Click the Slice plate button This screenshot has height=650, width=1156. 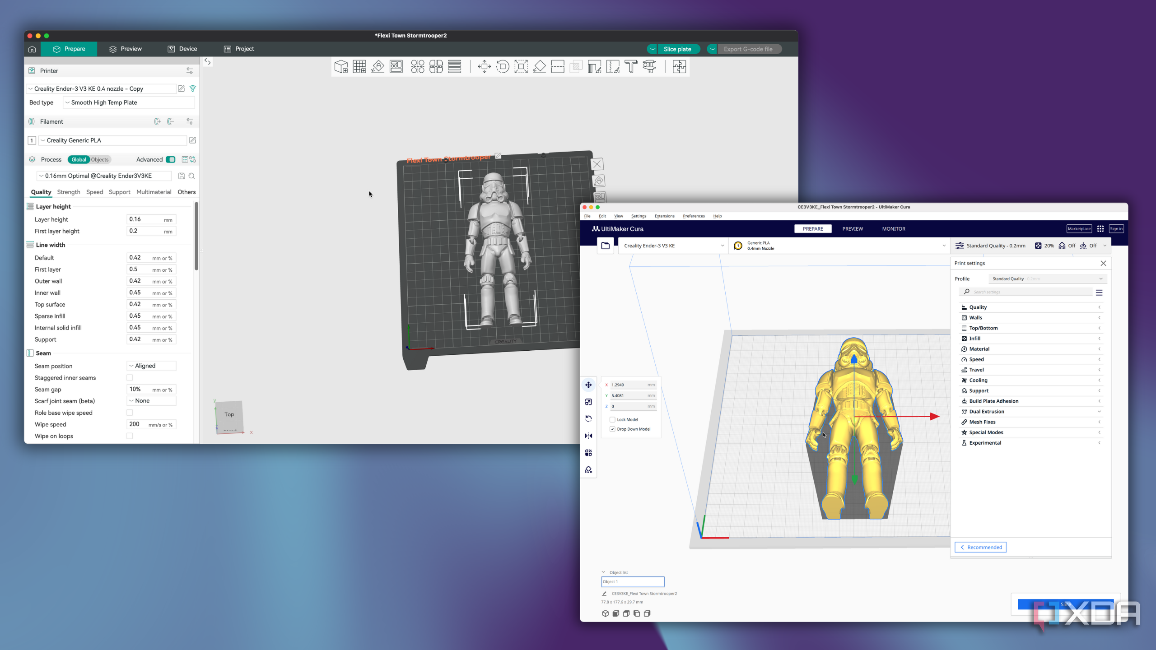(677, 49)
